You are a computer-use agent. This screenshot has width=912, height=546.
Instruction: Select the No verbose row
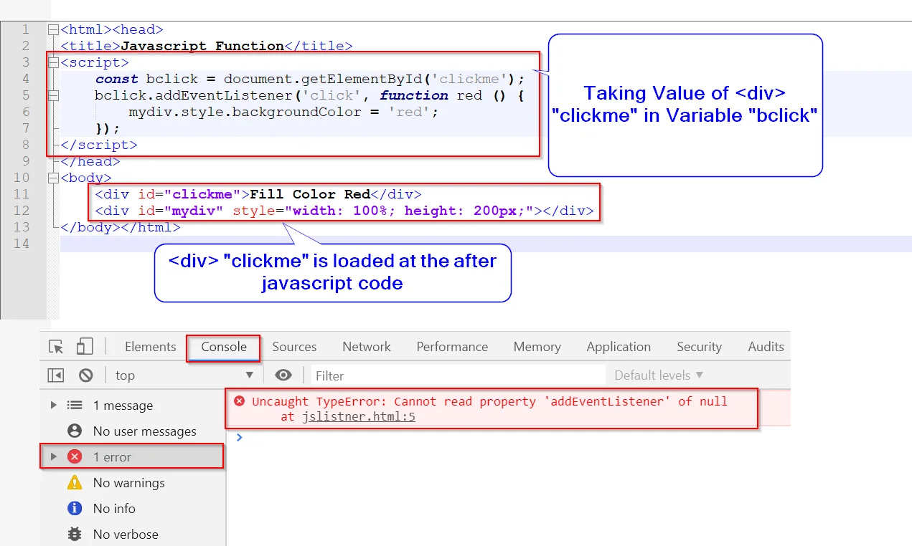tap(133, 535)
